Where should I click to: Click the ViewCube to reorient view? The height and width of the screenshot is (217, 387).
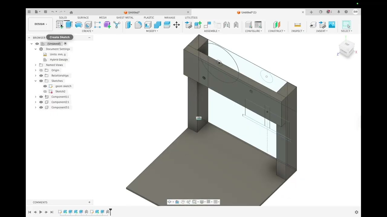coord(346,48)
